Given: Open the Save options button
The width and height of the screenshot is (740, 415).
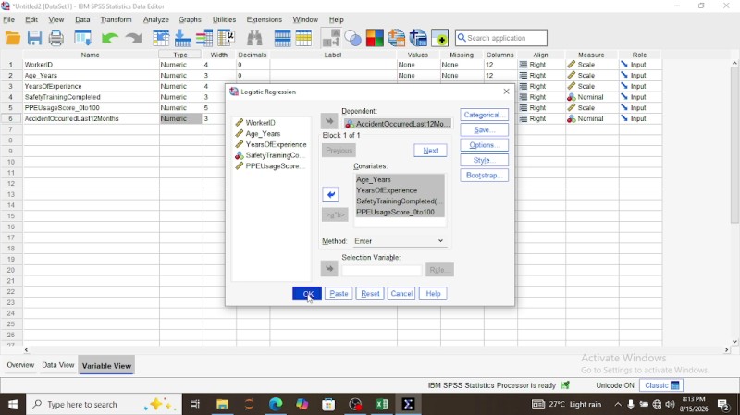Looking at the screenshot, I should pyautogui.click(x=484, y=129).
